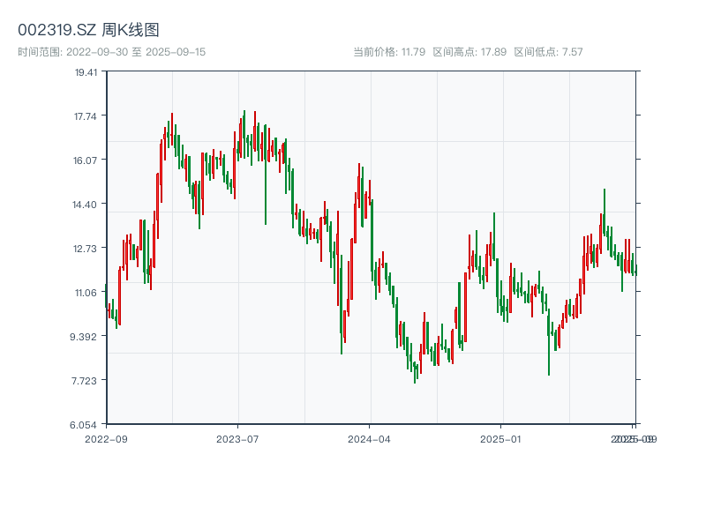This screenshot has height=529, width=706.
Task: Click x-axis label 2022-09
Action: click(x=106, y=439)
